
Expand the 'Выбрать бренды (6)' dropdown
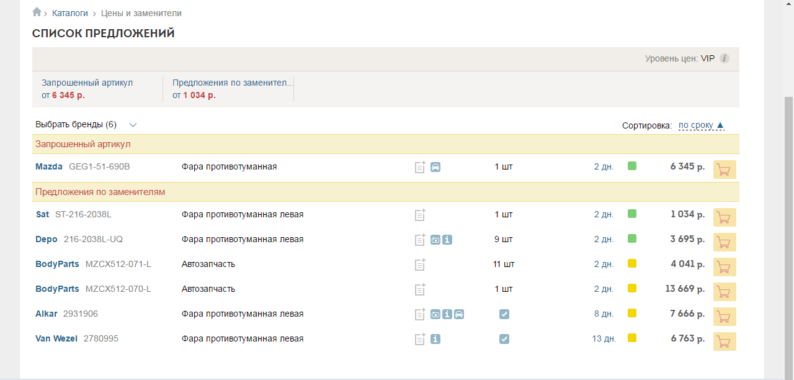(x=86, y=124)
